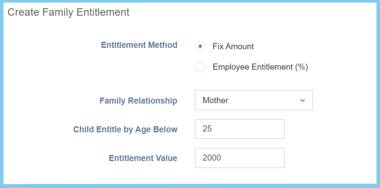Choose the Employee Entitlement (%) radio button

click(x=200, y=67)
